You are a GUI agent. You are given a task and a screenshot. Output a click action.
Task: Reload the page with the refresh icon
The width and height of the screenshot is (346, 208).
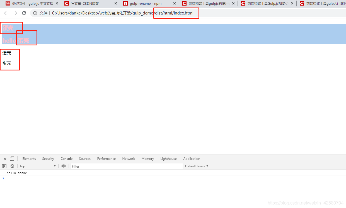(24, 13)
